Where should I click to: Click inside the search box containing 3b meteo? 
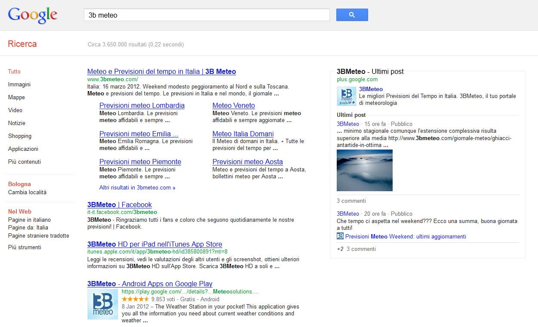click(206, 15)
